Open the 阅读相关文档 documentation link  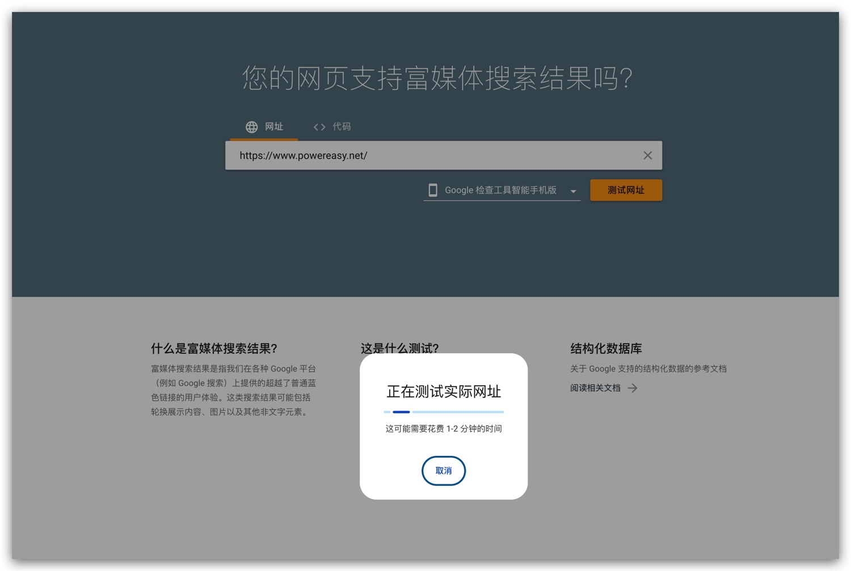tap(595, 388)
